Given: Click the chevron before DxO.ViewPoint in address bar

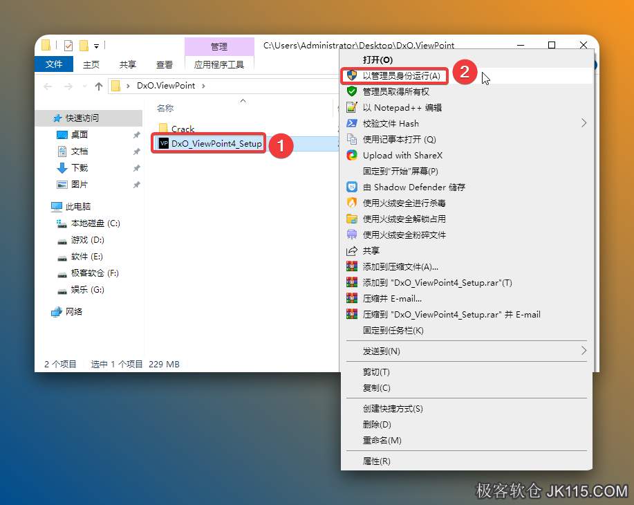Looking at the screenshot, I should click(128, 86).
